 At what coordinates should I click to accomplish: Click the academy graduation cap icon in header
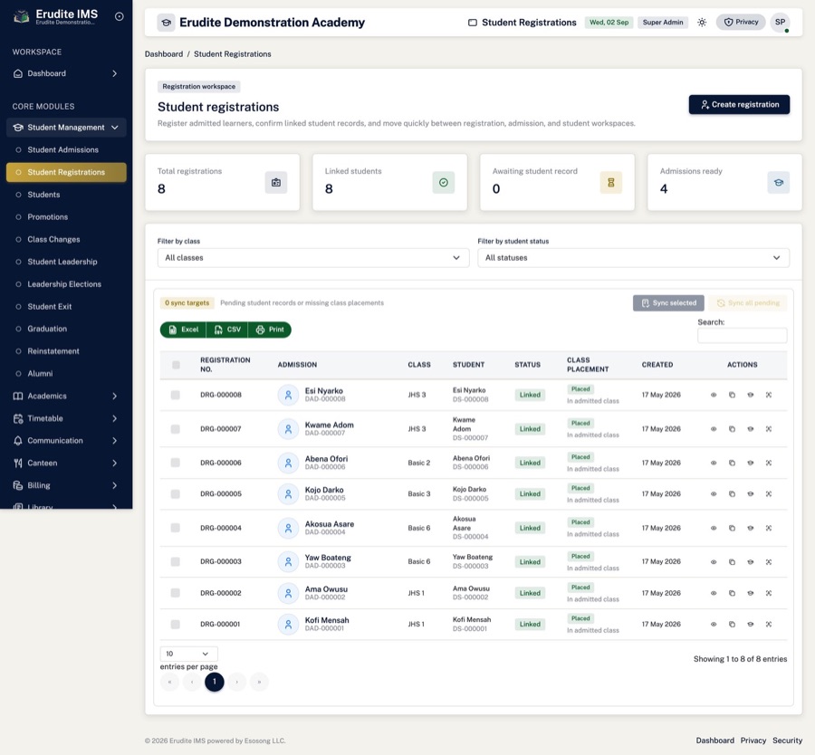coord(167,23)
